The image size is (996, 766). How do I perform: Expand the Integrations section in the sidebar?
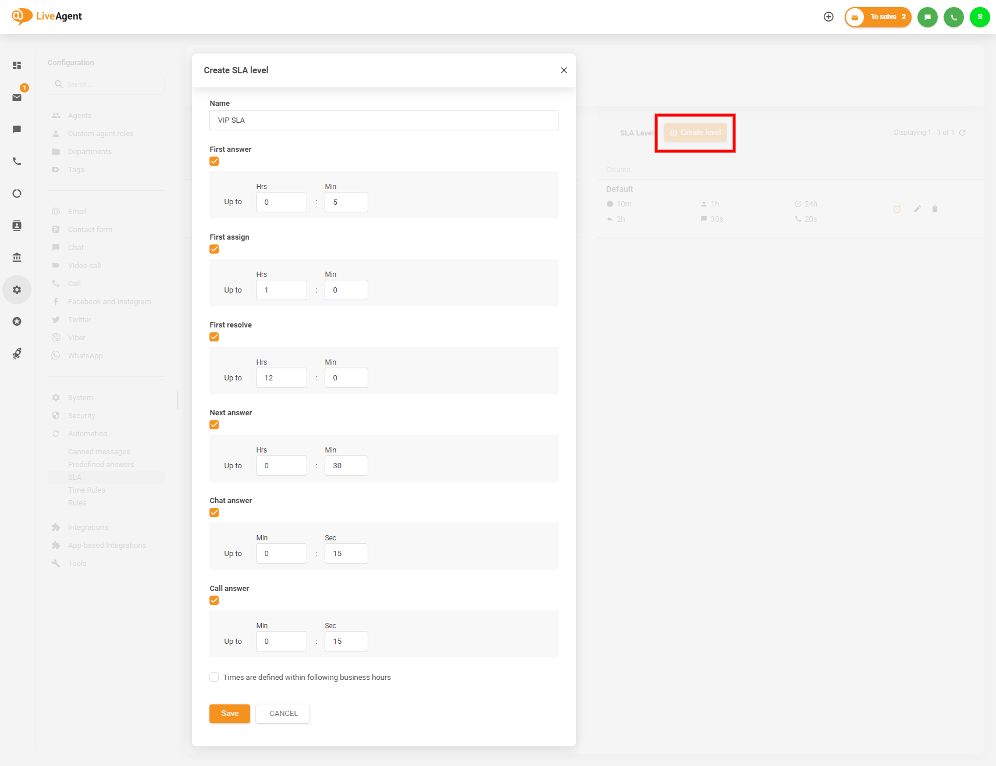click(x=87, y=527)
